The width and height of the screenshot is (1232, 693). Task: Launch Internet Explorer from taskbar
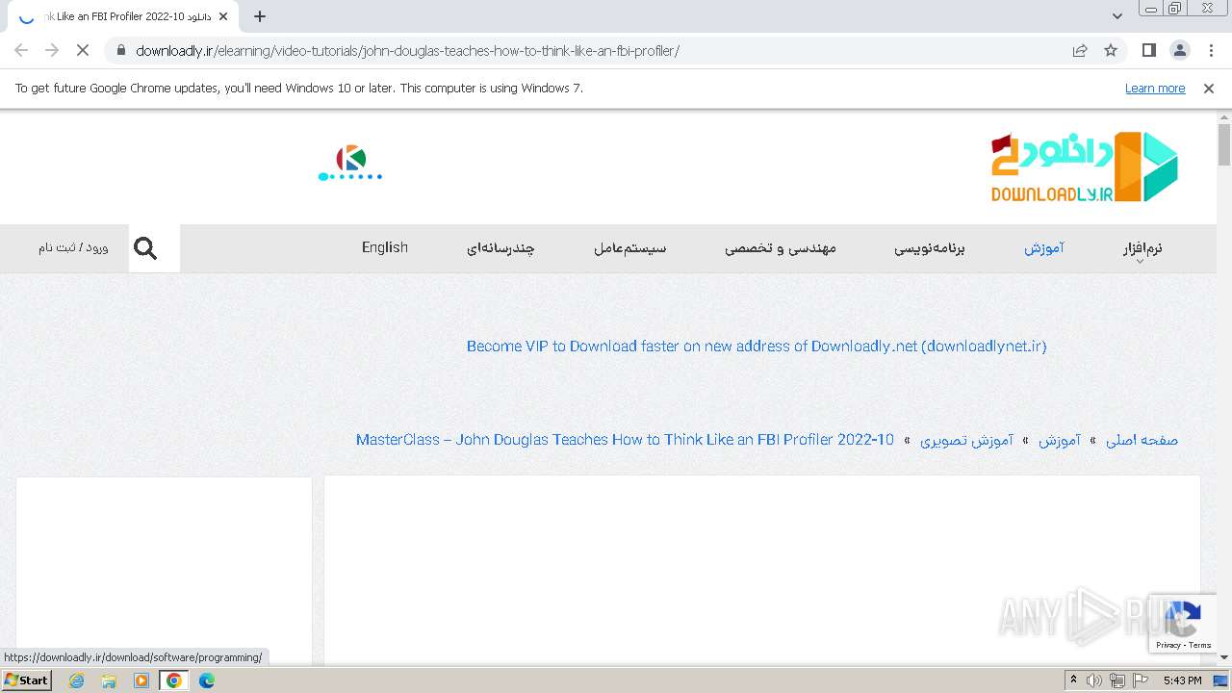(x=76, y=680)
